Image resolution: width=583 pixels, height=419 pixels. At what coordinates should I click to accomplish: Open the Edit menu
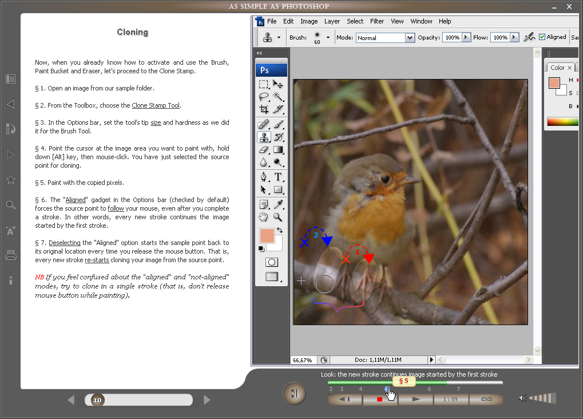[x=288, y=21]
